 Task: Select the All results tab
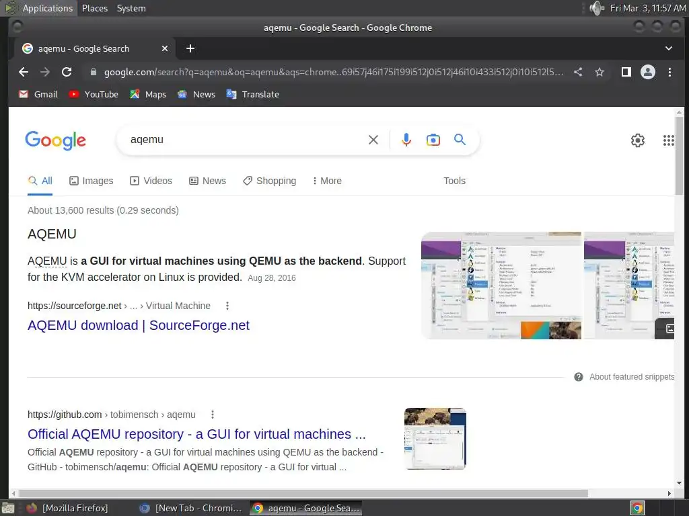[40, 181]
